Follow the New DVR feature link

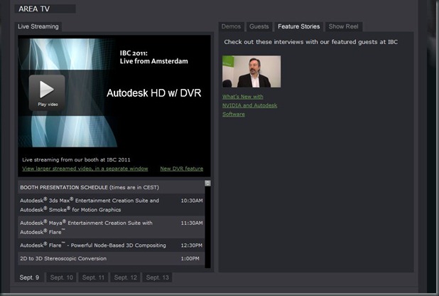[182, 169]
